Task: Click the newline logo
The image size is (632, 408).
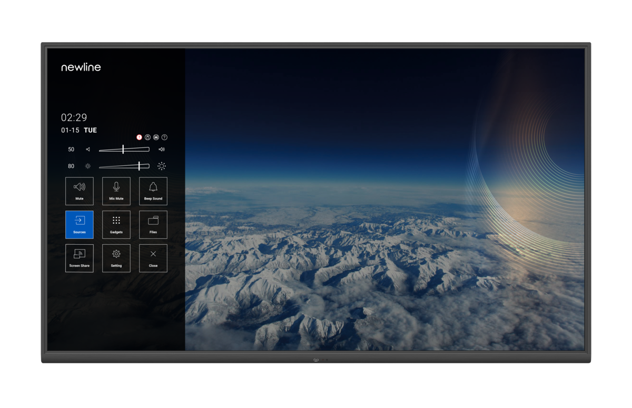Action: (x=81, y=67)
